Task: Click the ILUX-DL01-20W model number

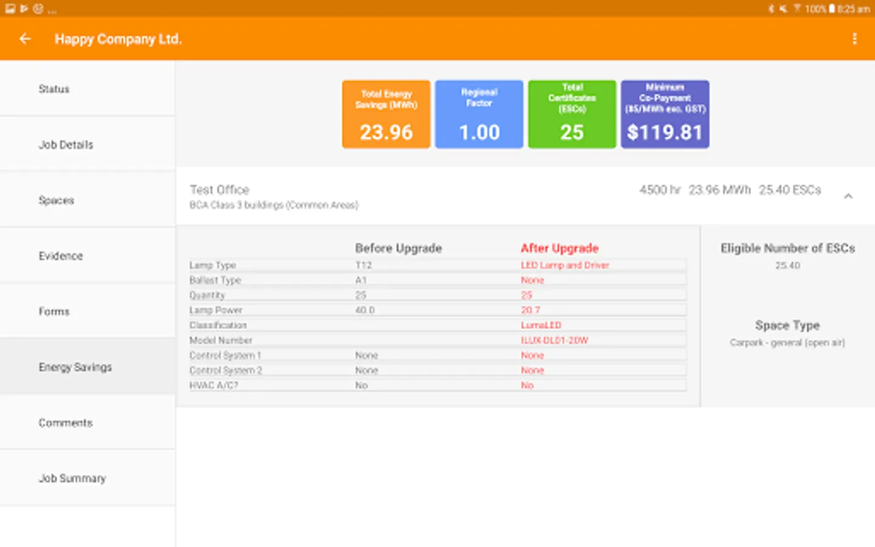Action: 554,340
